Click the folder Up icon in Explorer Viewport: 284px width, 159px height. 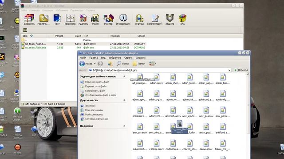110,64
